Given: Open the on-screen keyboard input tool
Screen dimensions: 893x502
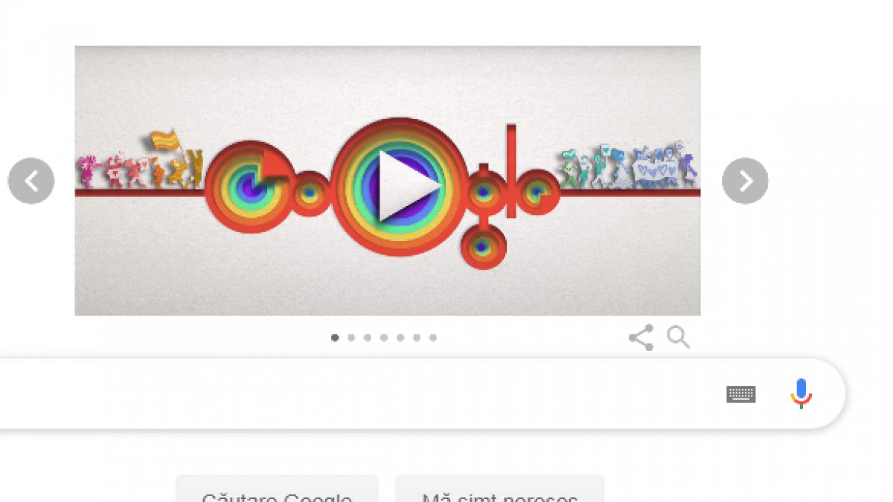Looking at the screenshot, I should (x=741, y=394).
